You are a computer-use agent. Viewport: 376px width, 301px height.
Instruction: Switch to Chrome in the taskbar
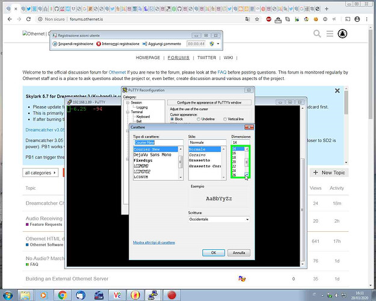(x=63, y=295)
